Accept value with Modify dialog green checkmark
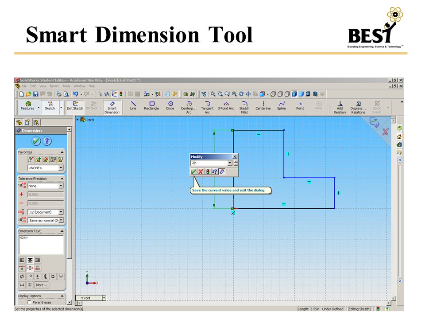425x319 pixels. pyautogui.click(x=193, y=171)
